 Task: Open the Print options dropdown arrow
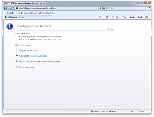point(120,17)
